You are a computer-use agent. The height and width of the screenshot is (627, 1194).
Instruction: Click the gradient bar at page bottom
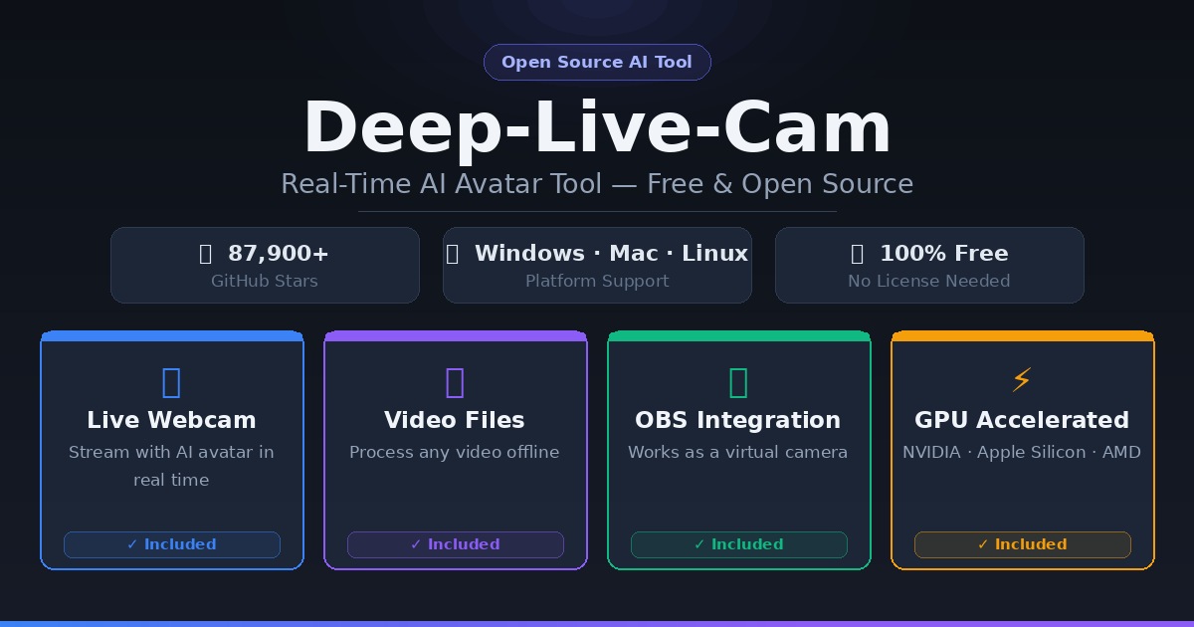click(x=597, y=624)
